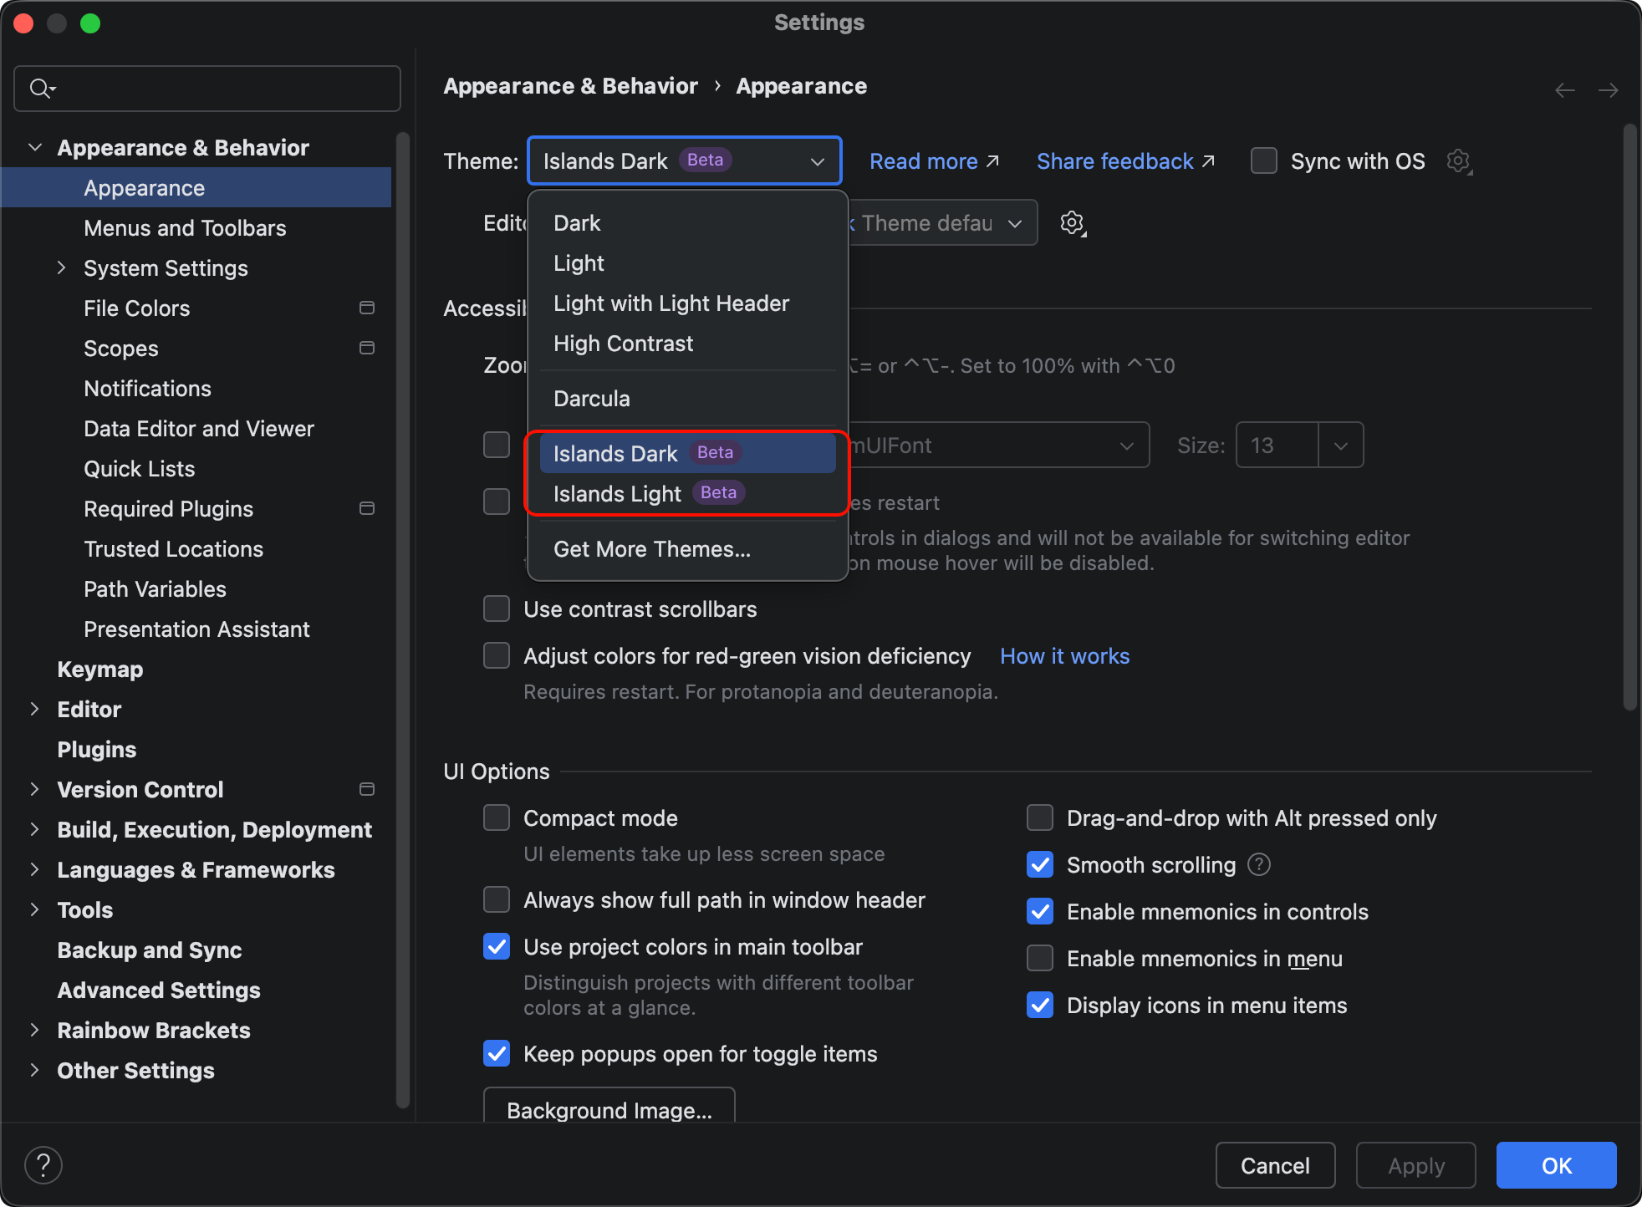Disable the Smooth scrolling checkbox
Image resolution: width=1642 pixels, height=1207 pixels.
coord(1040,864)
